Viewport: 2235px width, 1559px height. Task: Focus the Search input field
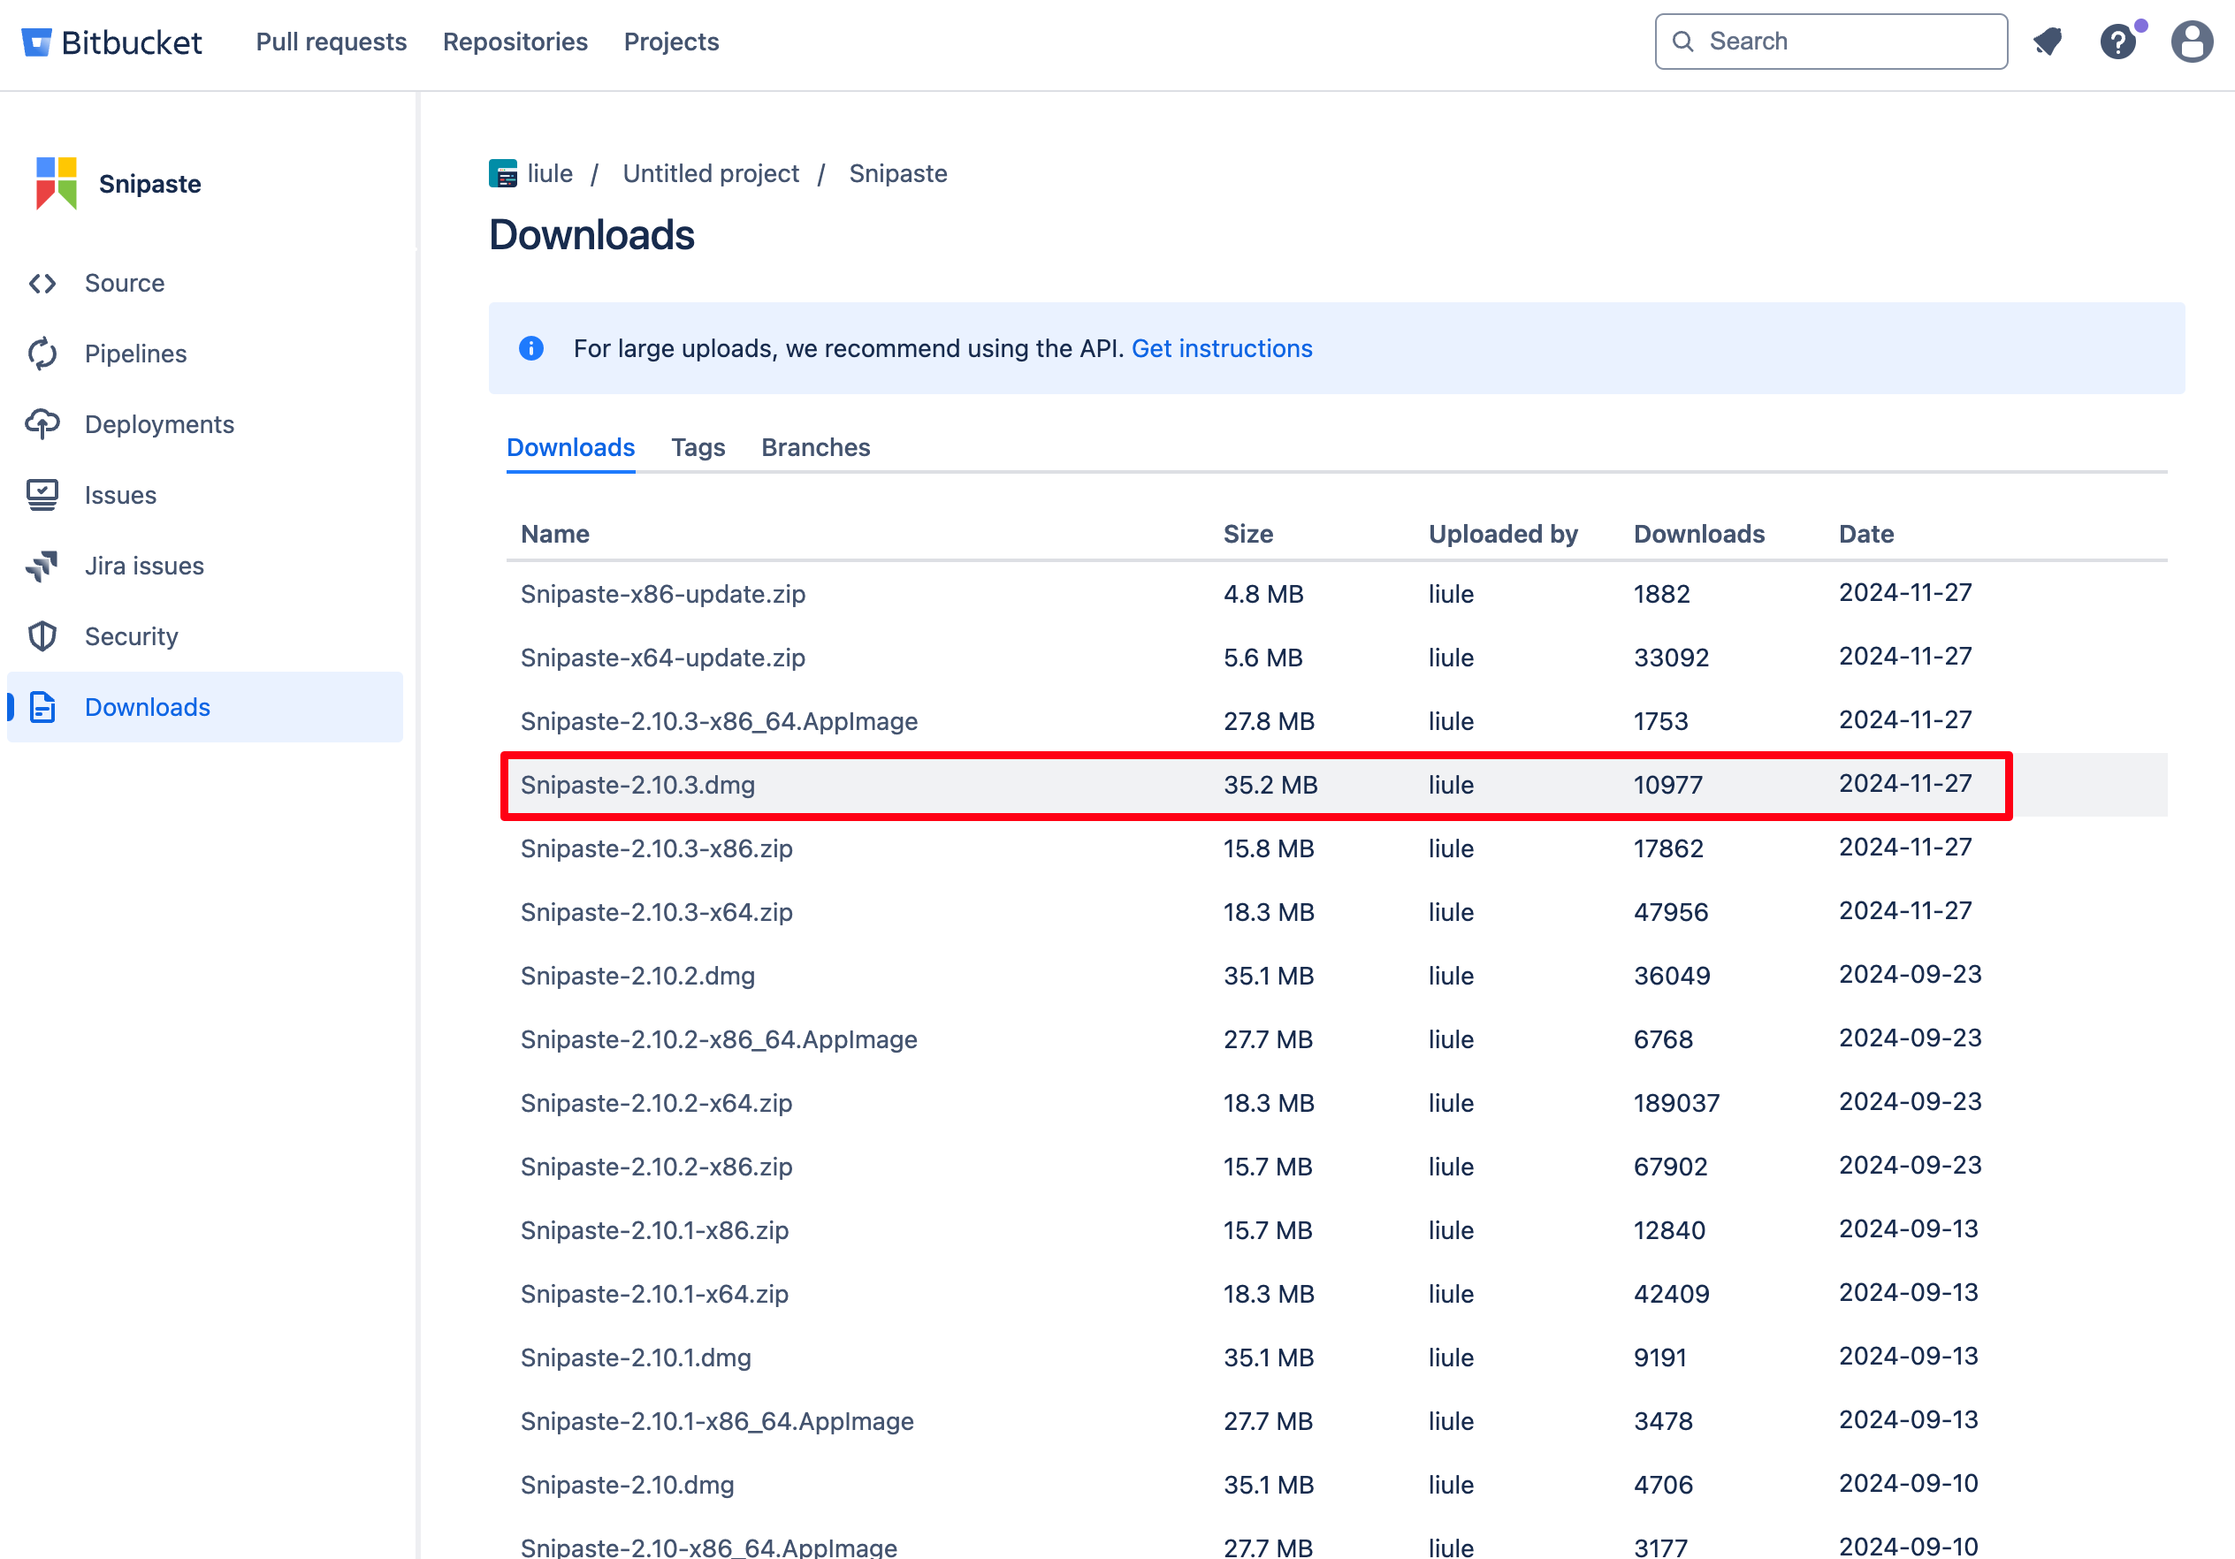coord(1831,42)
